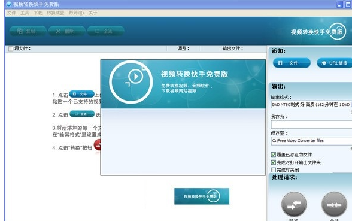
Task: Open the 关于 menu
Action: coord(93,13)
